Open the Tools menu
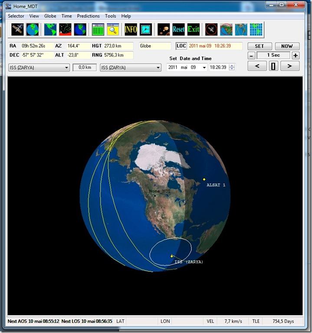This screenshot has width=312, height=333. click(x=110, y=16)
